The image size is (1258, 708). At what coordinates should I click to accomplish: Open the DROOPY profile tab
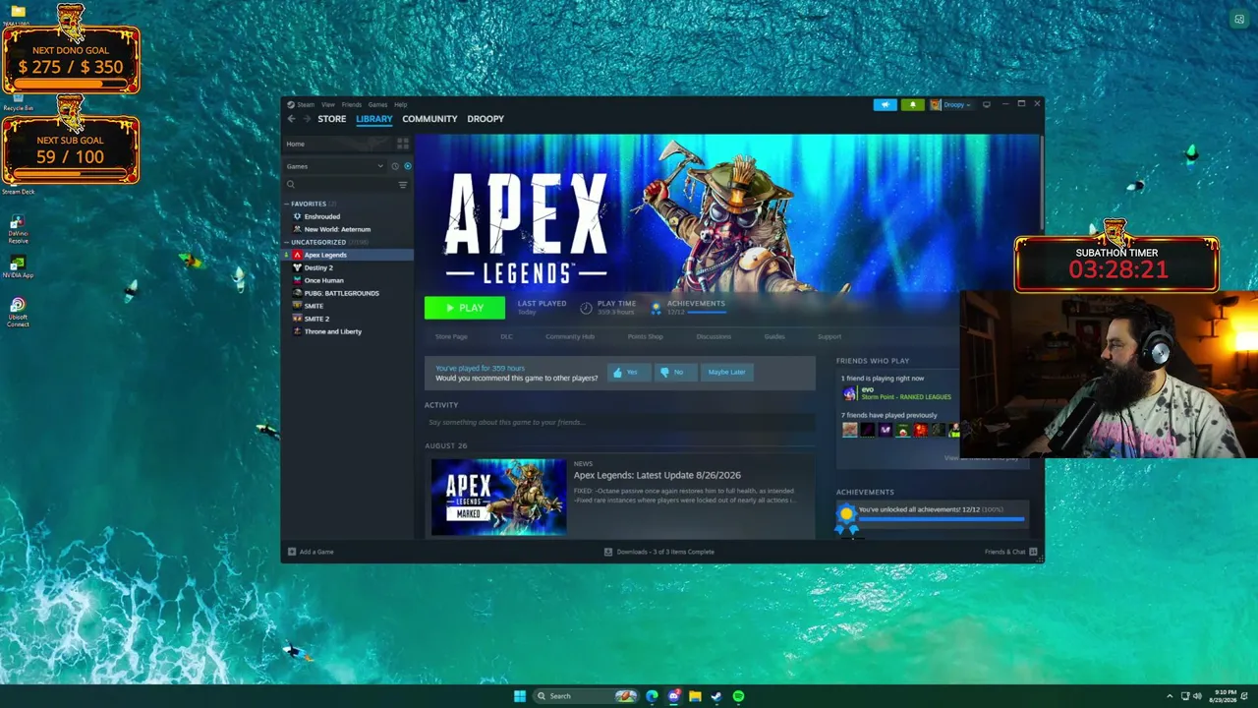[x=486, y=119]
